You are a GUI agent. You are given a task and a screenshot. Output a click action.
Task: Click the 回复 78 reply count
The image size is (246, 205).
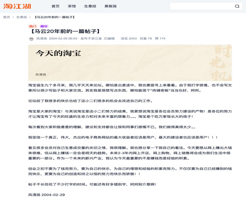(x=146, y=39)
